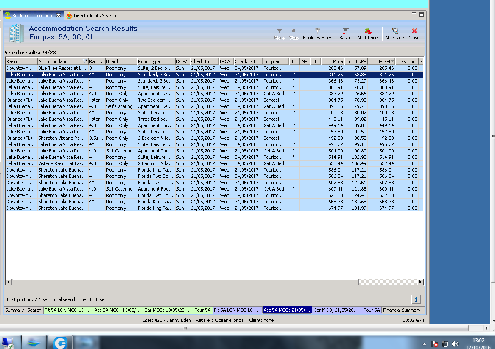
Task: Open the Accommodation column filter funnel
Action: (x=84, y=61)
